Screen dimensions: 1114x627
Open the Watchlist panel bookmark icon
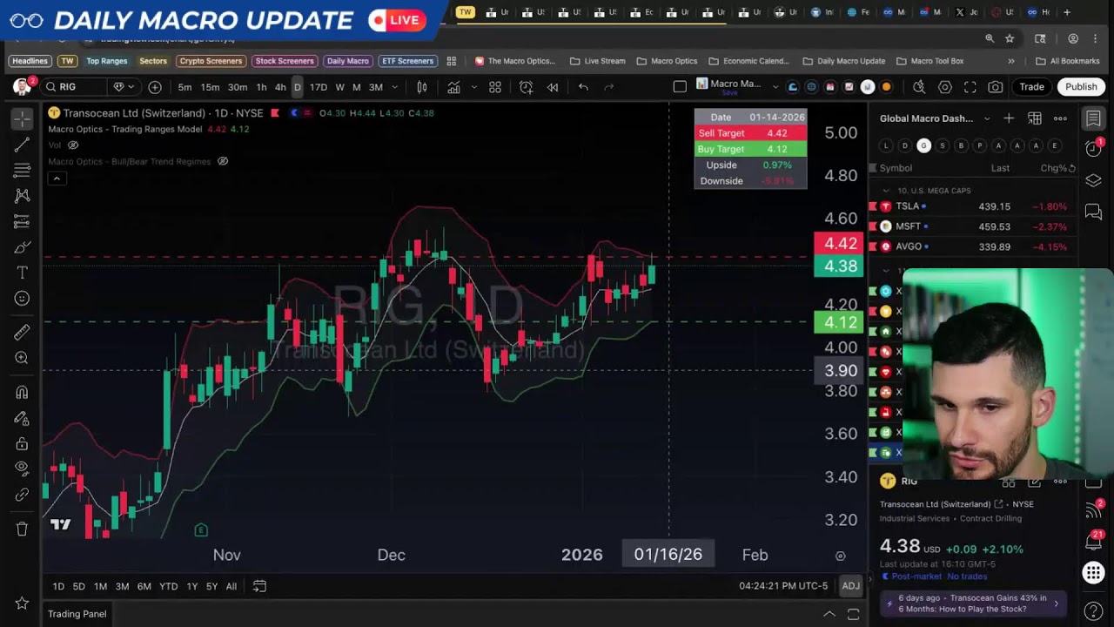(1094, 118)
